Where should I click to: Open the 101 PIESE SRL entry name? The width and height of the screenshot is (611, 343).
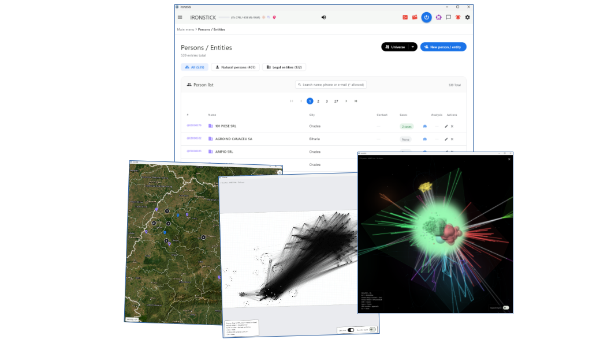click(226, 126)
